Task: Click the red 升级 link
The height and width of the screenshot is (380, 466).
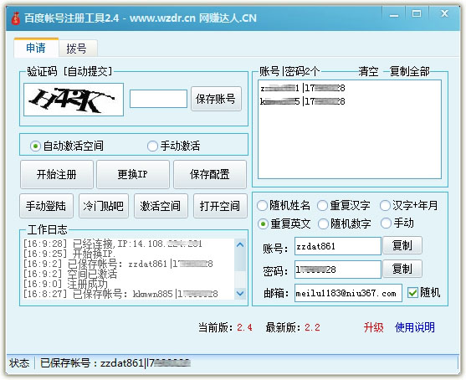Action: tap(374, 327)
